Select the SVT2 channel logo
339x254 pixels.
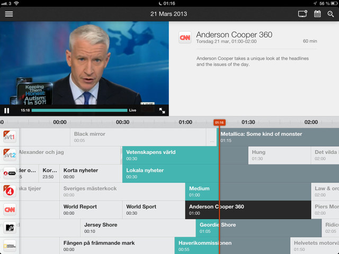[x=10, y=155]
